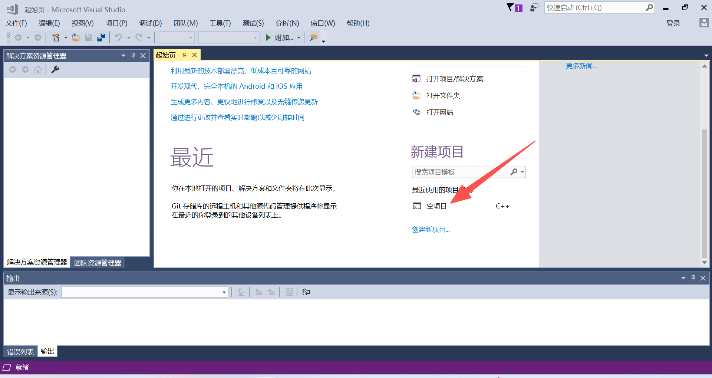712x378 pixels.
Task: Open the 工具 menu
Action: [x=220, y=23]
